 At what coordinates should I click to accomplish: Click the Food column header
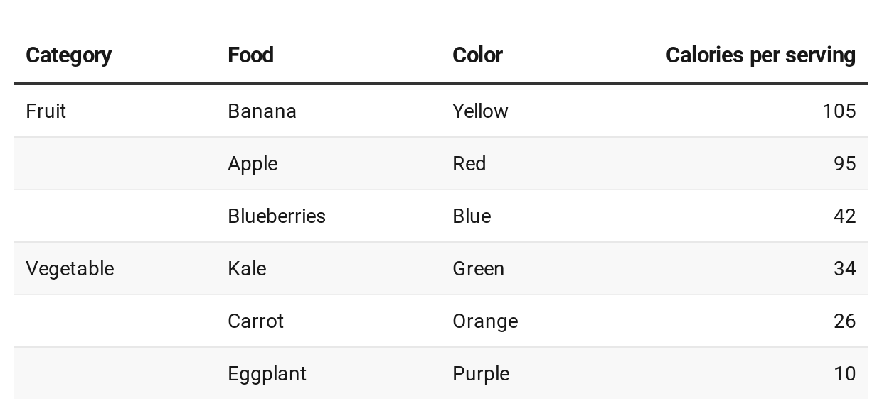pyautogui.click(x=250, y=55)
